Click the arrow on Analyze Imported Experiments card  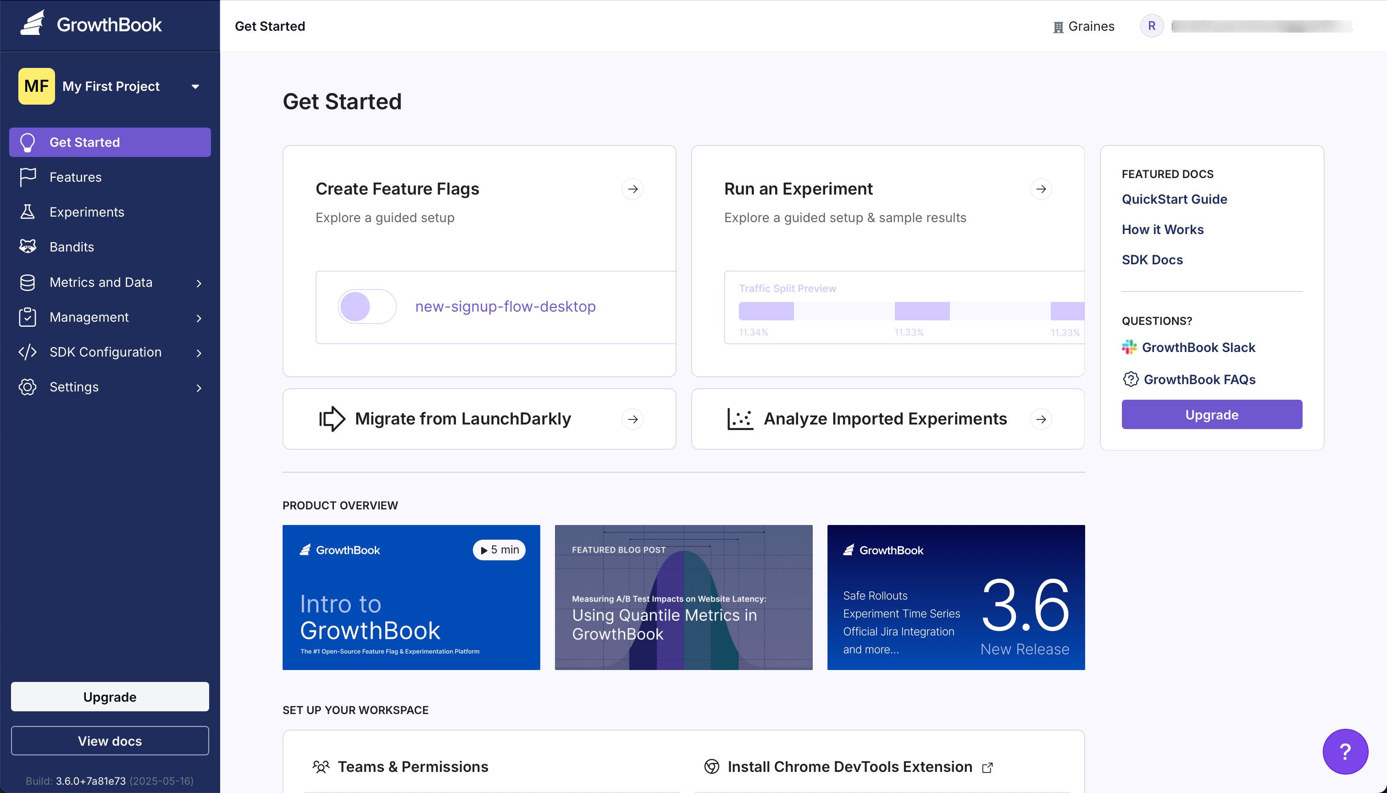(x=1041, y=419)
